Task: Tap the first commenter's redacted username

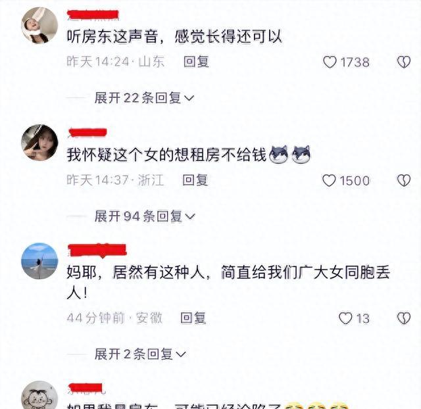Action: pos(93,15)
